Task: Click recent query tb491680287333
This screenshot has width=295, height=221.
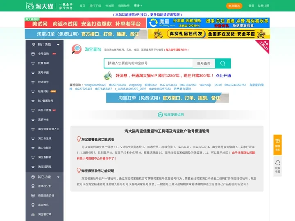Action: [160, 89]
